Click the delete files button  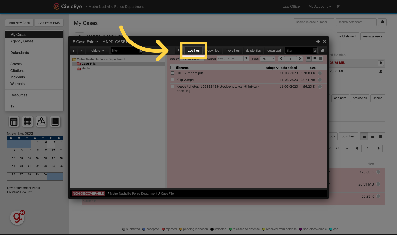click(254, 51)
